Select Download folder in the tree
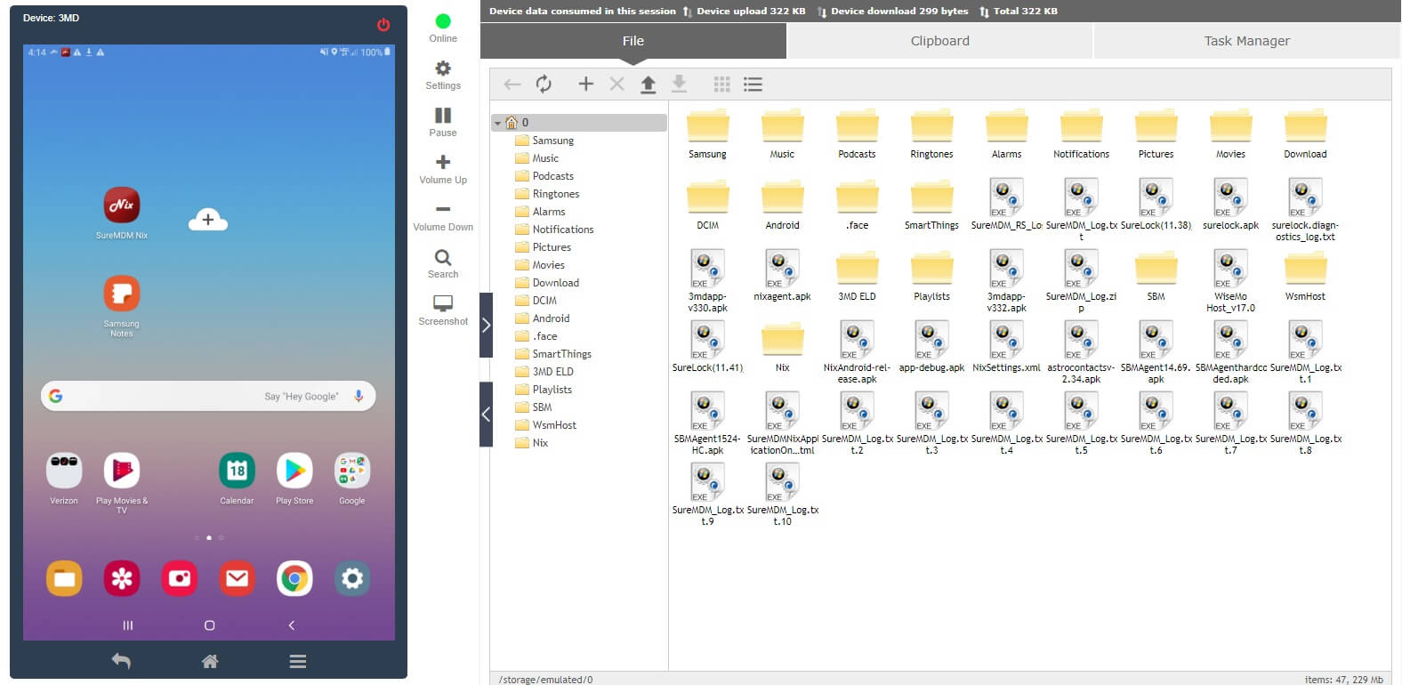Image resolution: width=1402 pixels, height=685 pixels. [x=547, y=283]
